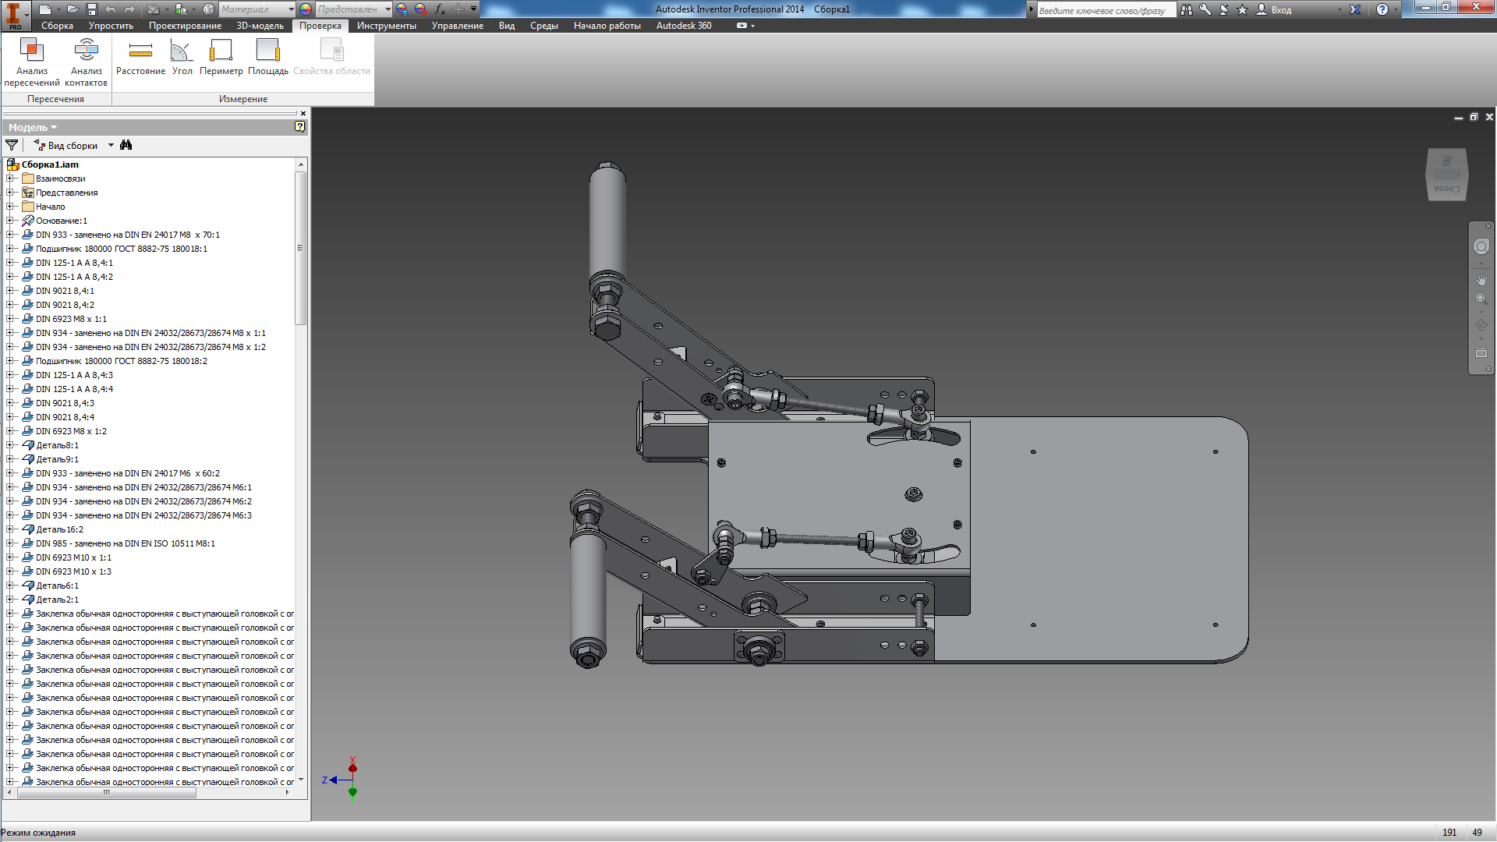Expand the Основание:1 node
Image resolution: width=1497 pixels, height=842 pixels.
[x=10, y=221]
